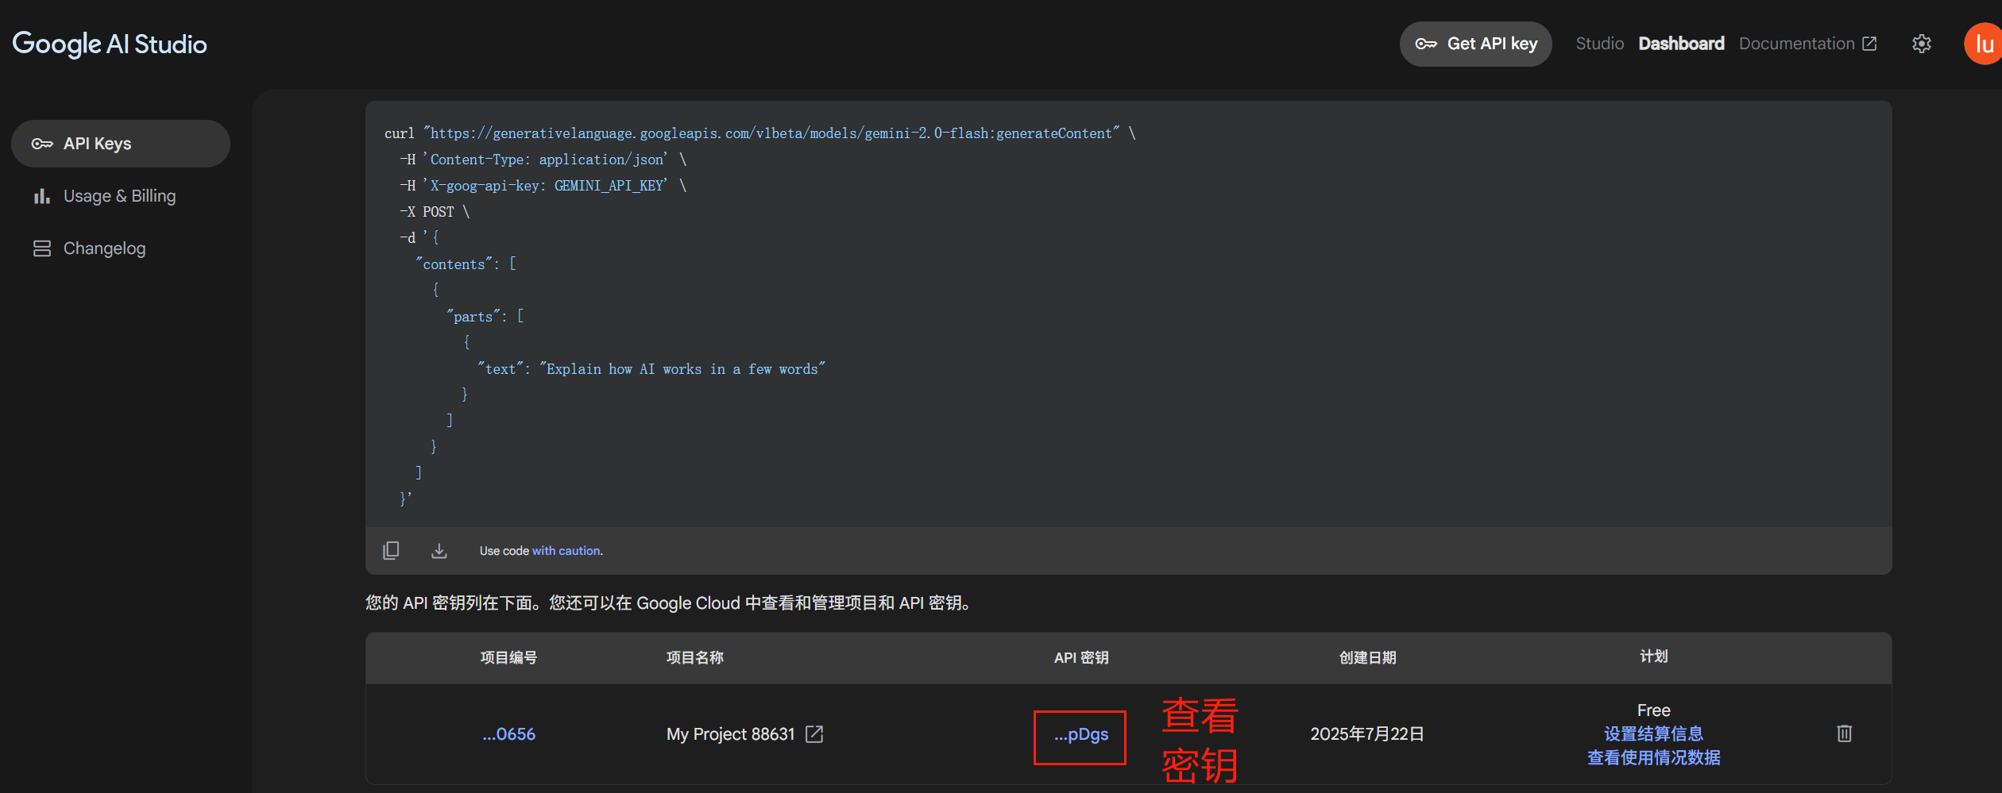
Task: Click the 项目编号 column header
Action: coord(509,657)
